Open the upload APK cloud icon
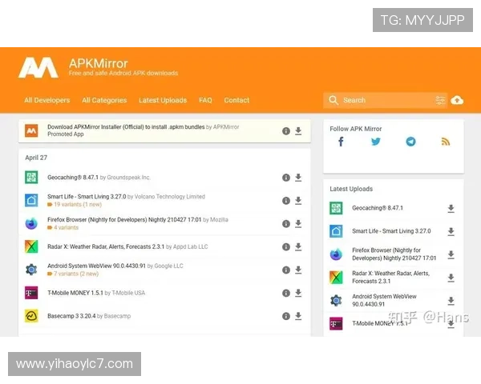 [x=457, y=100]
